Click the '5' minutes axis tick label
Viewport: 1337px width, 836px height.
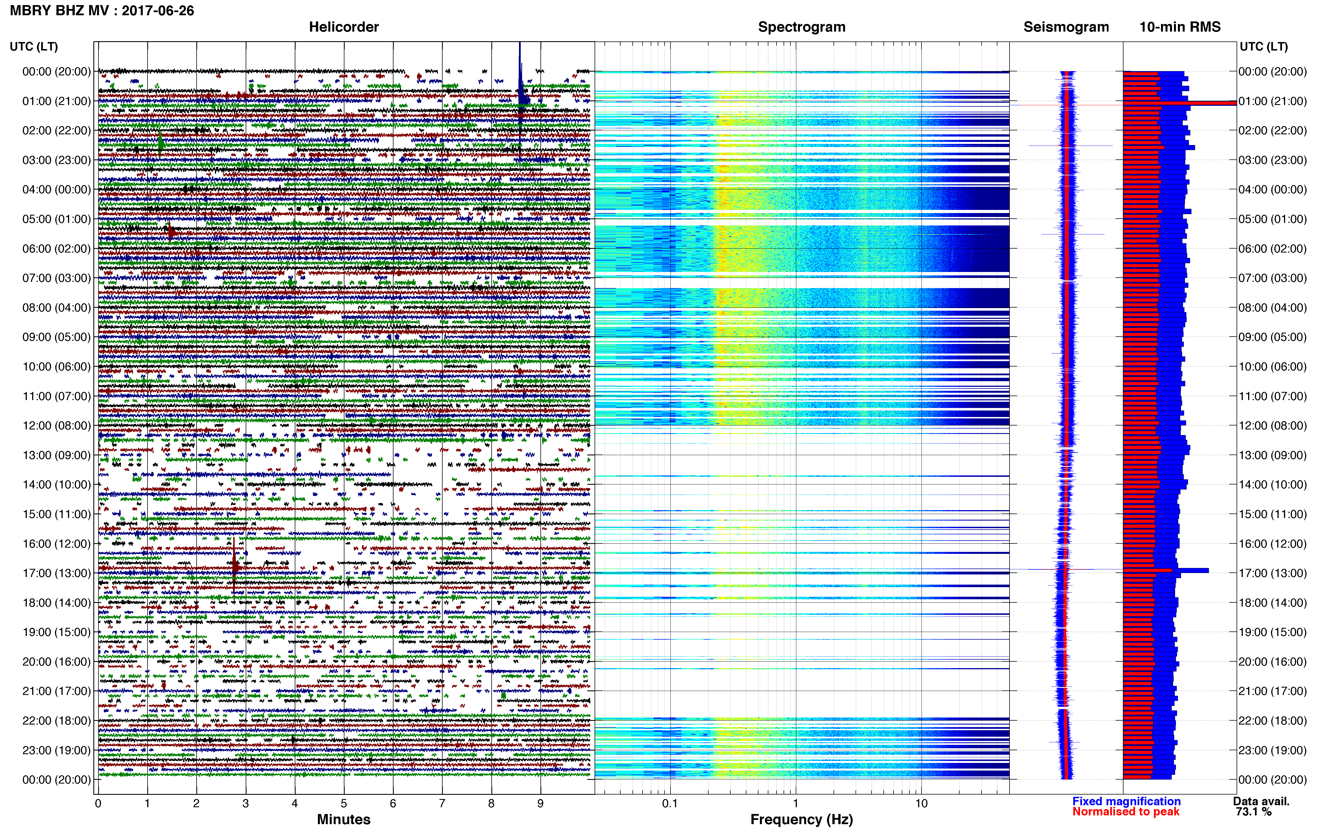click(x=344, y=803)
